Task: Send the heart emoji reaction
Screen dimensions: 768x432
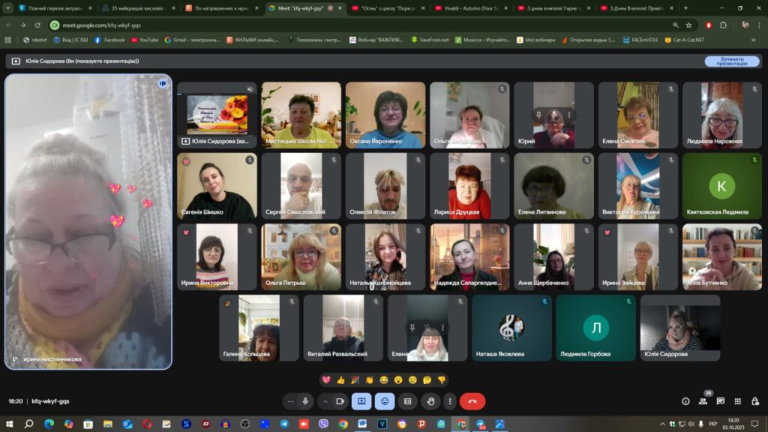Action: tap(326, 379)
